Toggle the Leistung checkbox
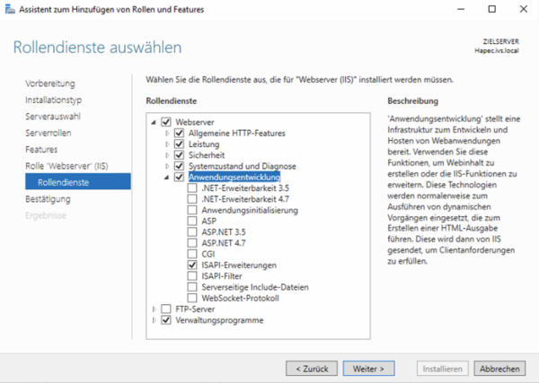The height and width of the screenshot is (383, 539). coord(179,144)
